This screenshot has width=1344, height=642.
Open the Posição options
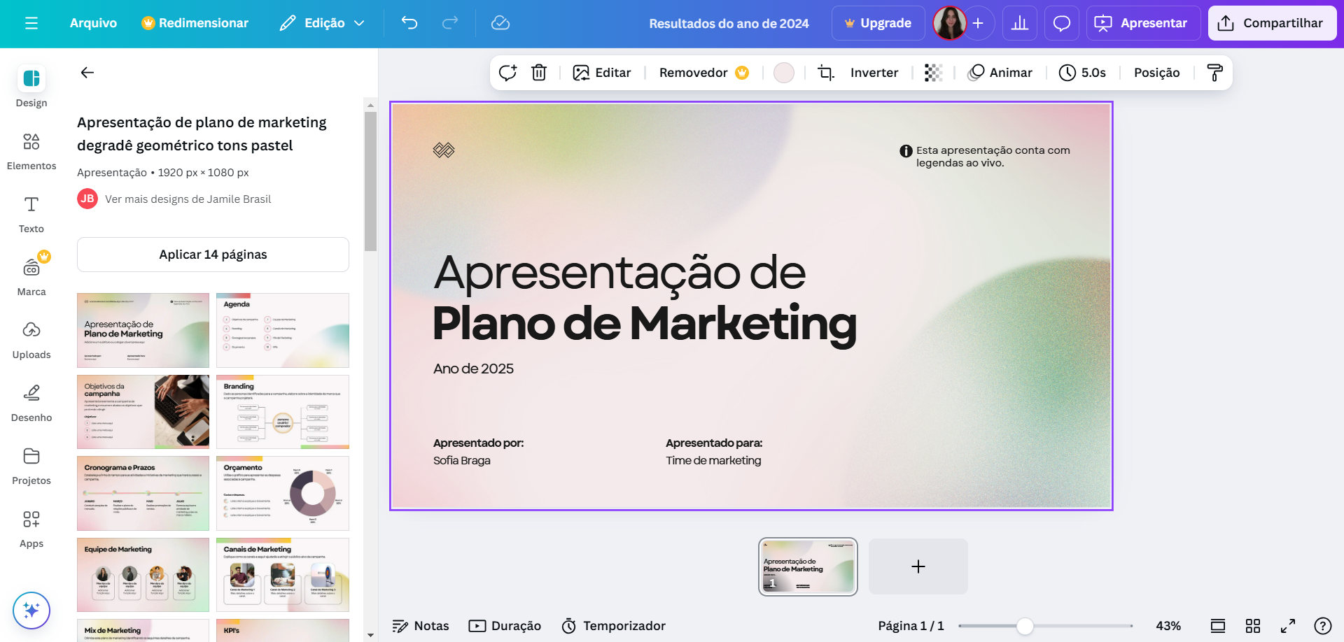(x=1156, y=72)
